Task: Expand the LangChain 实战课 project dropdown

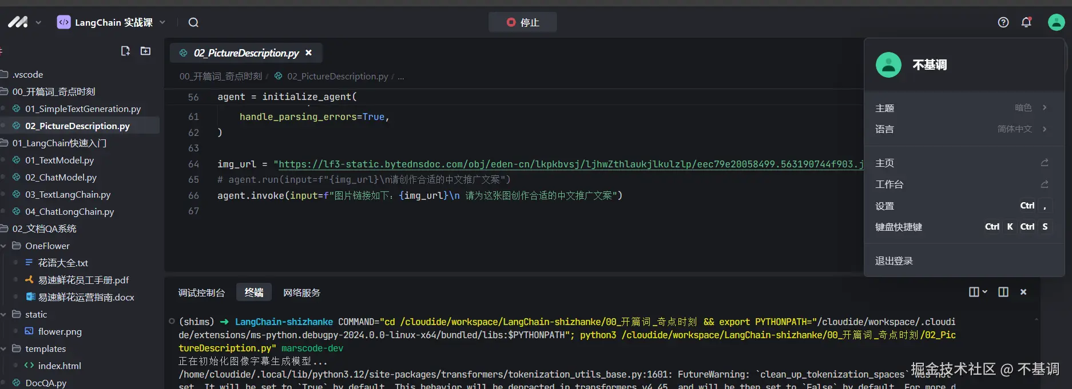Action: [162, 22]
